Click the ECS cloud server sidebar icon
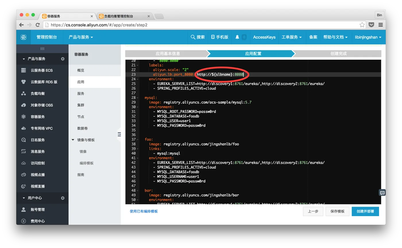402x248 pixels. 24,70
